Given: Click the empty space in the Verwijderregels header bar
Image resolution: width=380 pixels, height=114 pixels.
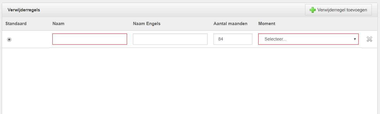Looking at the screenshot, I should (x=173, y=10).
